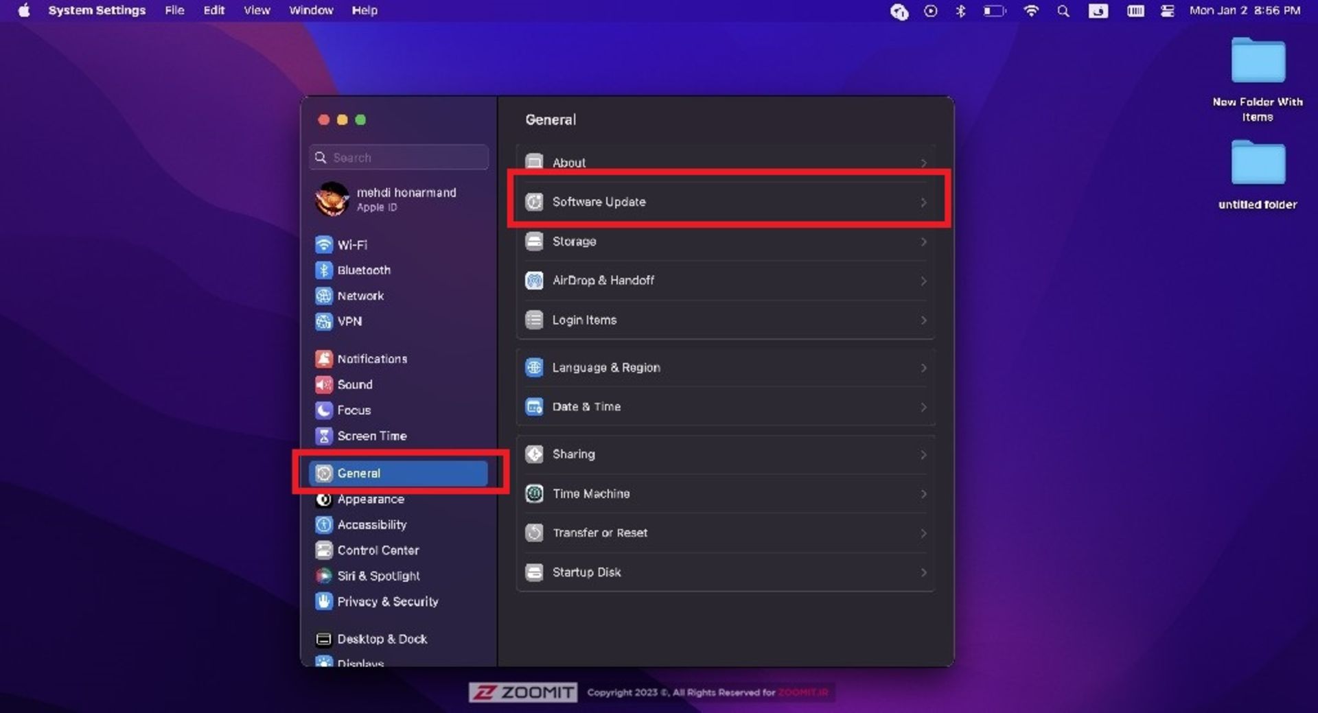This screenshot has width=1318, height=713.
Task: Open the View menu
Action: [257, 10]
